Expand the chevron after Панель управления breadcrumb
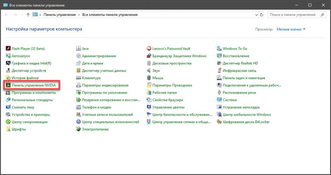The image size is (331, 175). coord(79,15)
